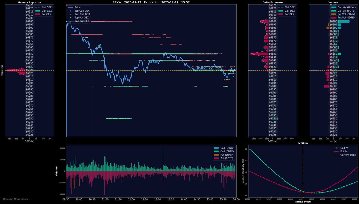Click the 12:30 time axis label

coord(144,199)
